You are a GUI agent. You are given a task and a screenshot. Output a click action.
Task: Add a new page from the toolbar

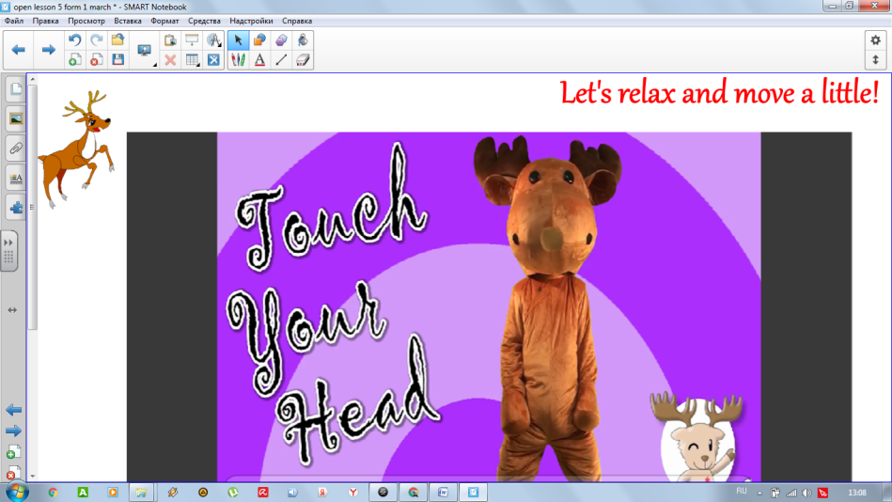click(x=74, y=60)
